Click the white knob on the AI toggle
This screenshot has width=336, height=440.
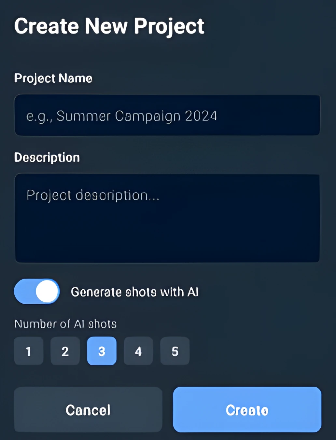[x=47, y=291]
